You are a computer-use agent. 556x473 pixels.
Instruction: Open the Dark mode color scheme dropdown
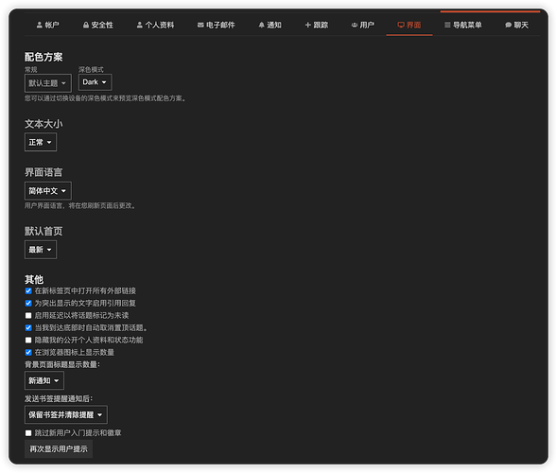[x=95, y=82]
